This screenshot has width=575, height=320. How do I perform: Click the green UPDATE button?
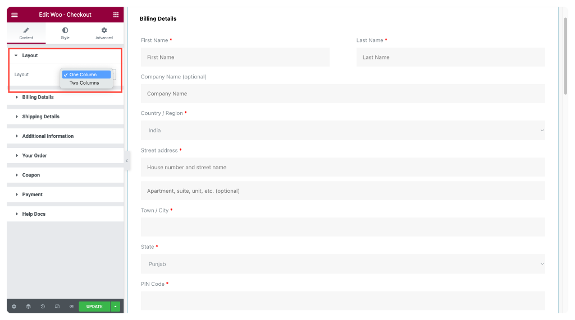pyautogui.click(x=94, y=307)
